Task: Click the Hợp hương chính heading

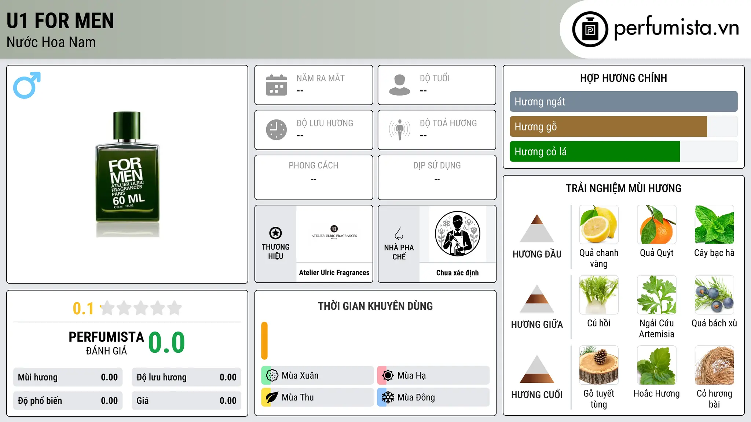Action: [x=623, y=78]
